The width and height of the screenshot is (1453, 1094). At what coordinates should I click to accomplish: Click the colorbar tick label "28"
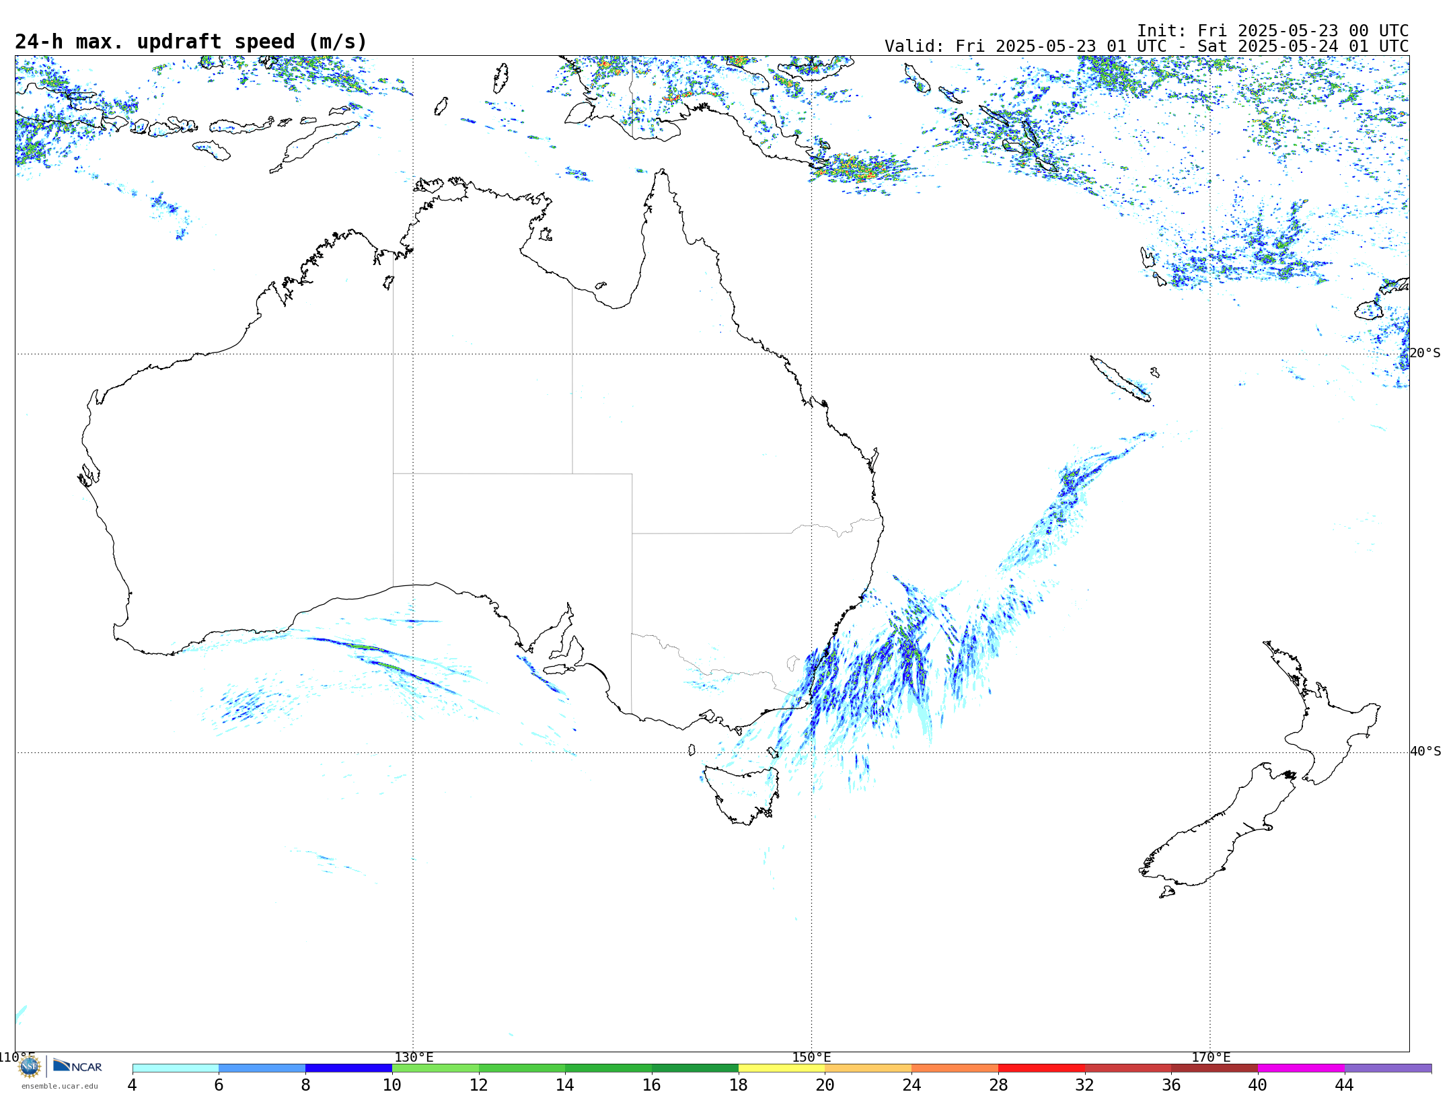[x=998, y=1085]
